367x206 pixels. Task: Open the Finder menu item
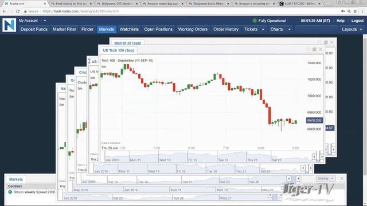click(87, 29)
